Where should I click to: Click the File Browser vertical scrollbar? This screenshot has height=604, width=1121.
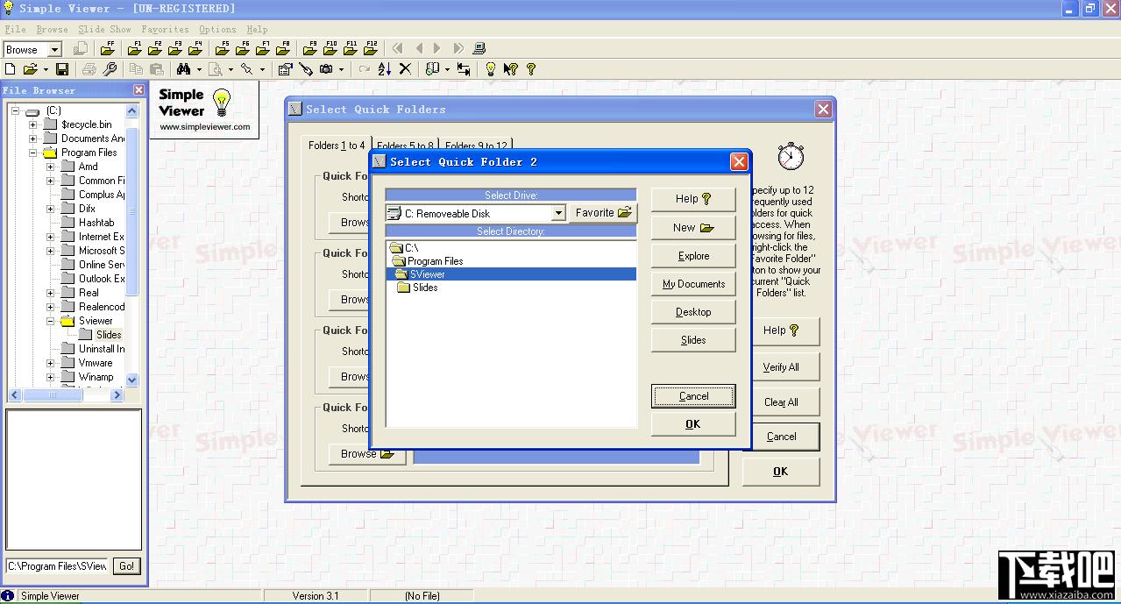pyautogui.click(x=132, y=245)
